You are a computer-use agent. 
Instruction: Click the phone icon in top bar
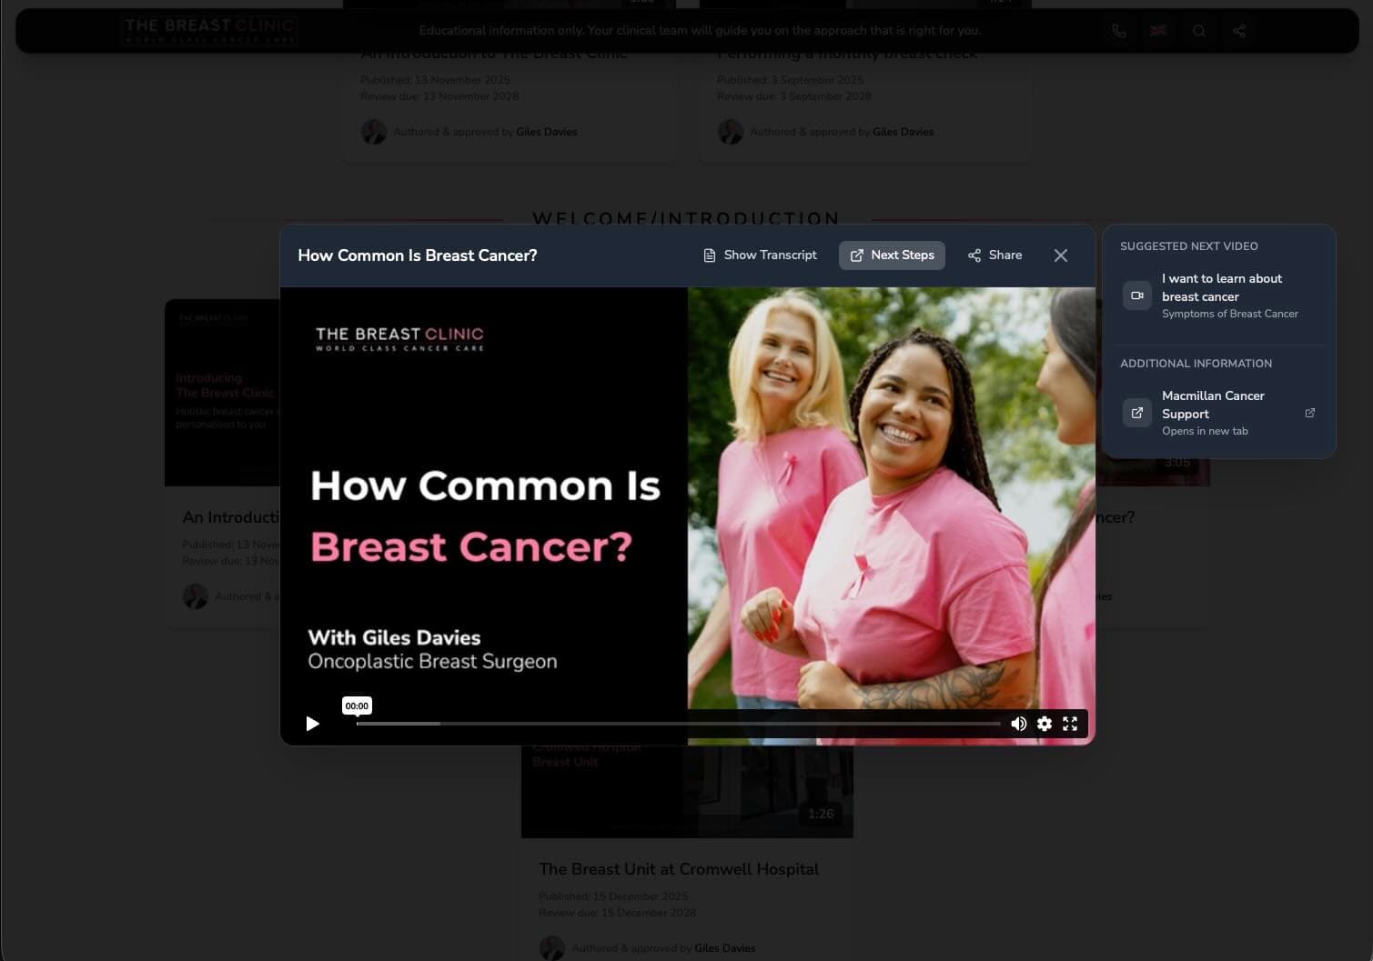(x=1119, y=31)
